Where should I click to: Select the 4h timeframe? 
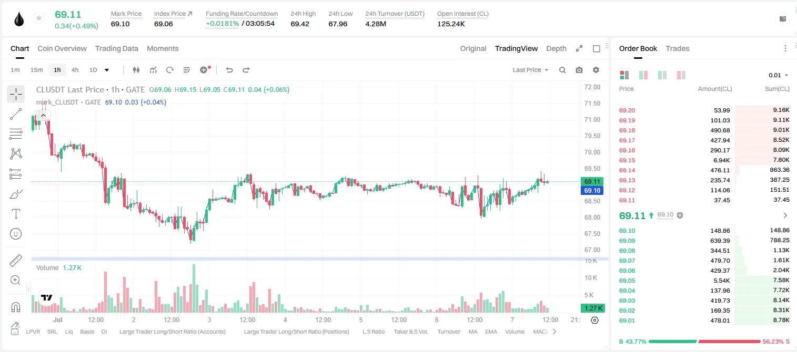point(75,70)
